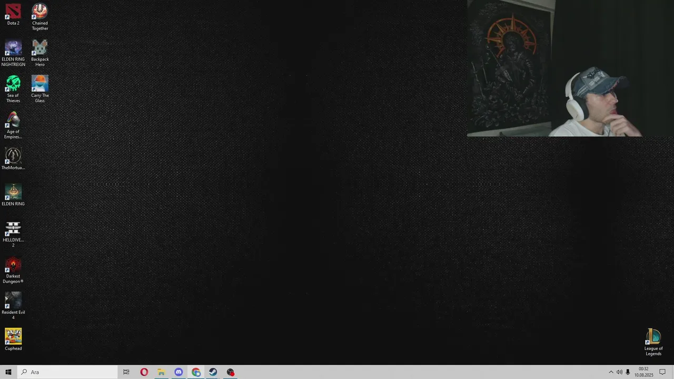Click the Resident Evil 4 shortcut

(13, 306)
